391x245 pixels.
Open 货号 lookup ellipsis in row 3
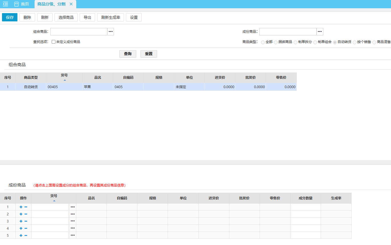(73, 221)
